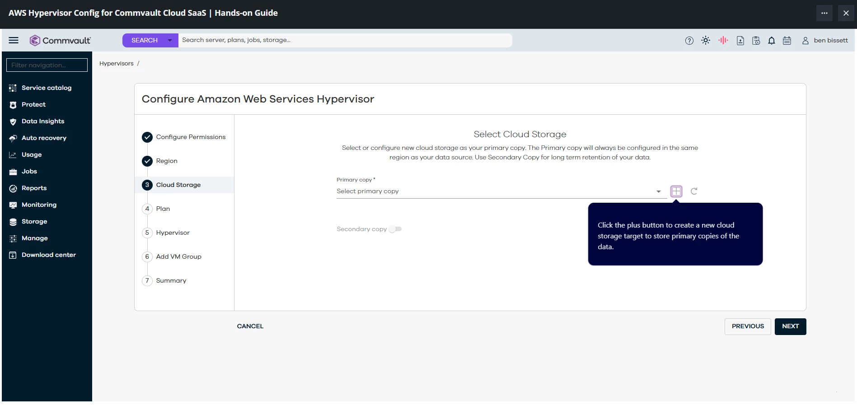Image resolution: width=857 pixels, height=405 pixels.
Task: Click the Download center icon
Action: click(13, 255)
